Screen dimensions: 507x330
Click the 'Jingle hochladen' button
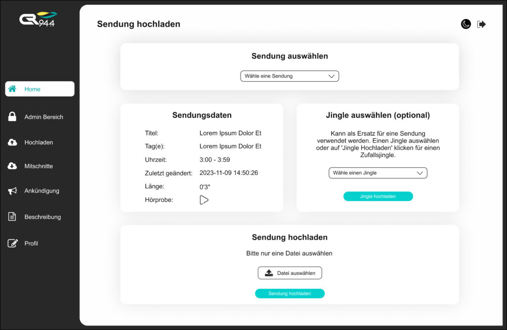(378, 196)
